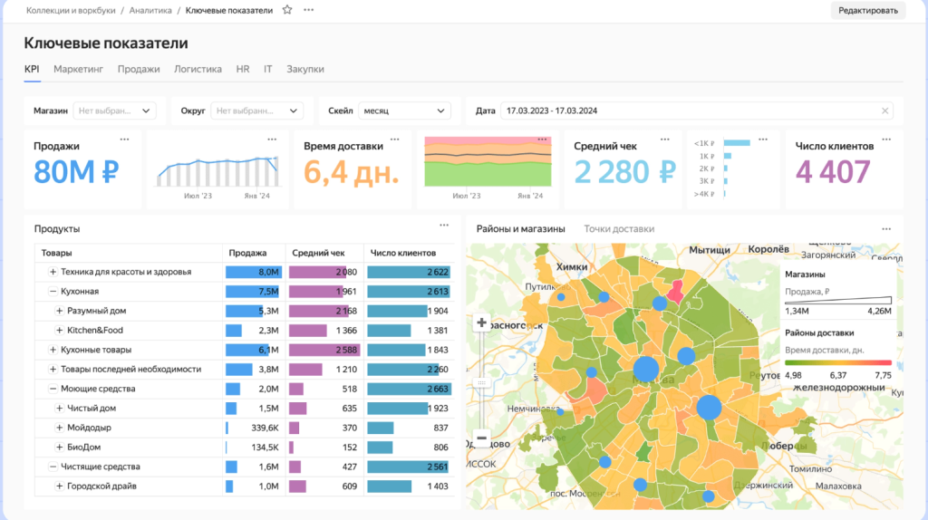Click the date range input field

(x=689, y=111)
